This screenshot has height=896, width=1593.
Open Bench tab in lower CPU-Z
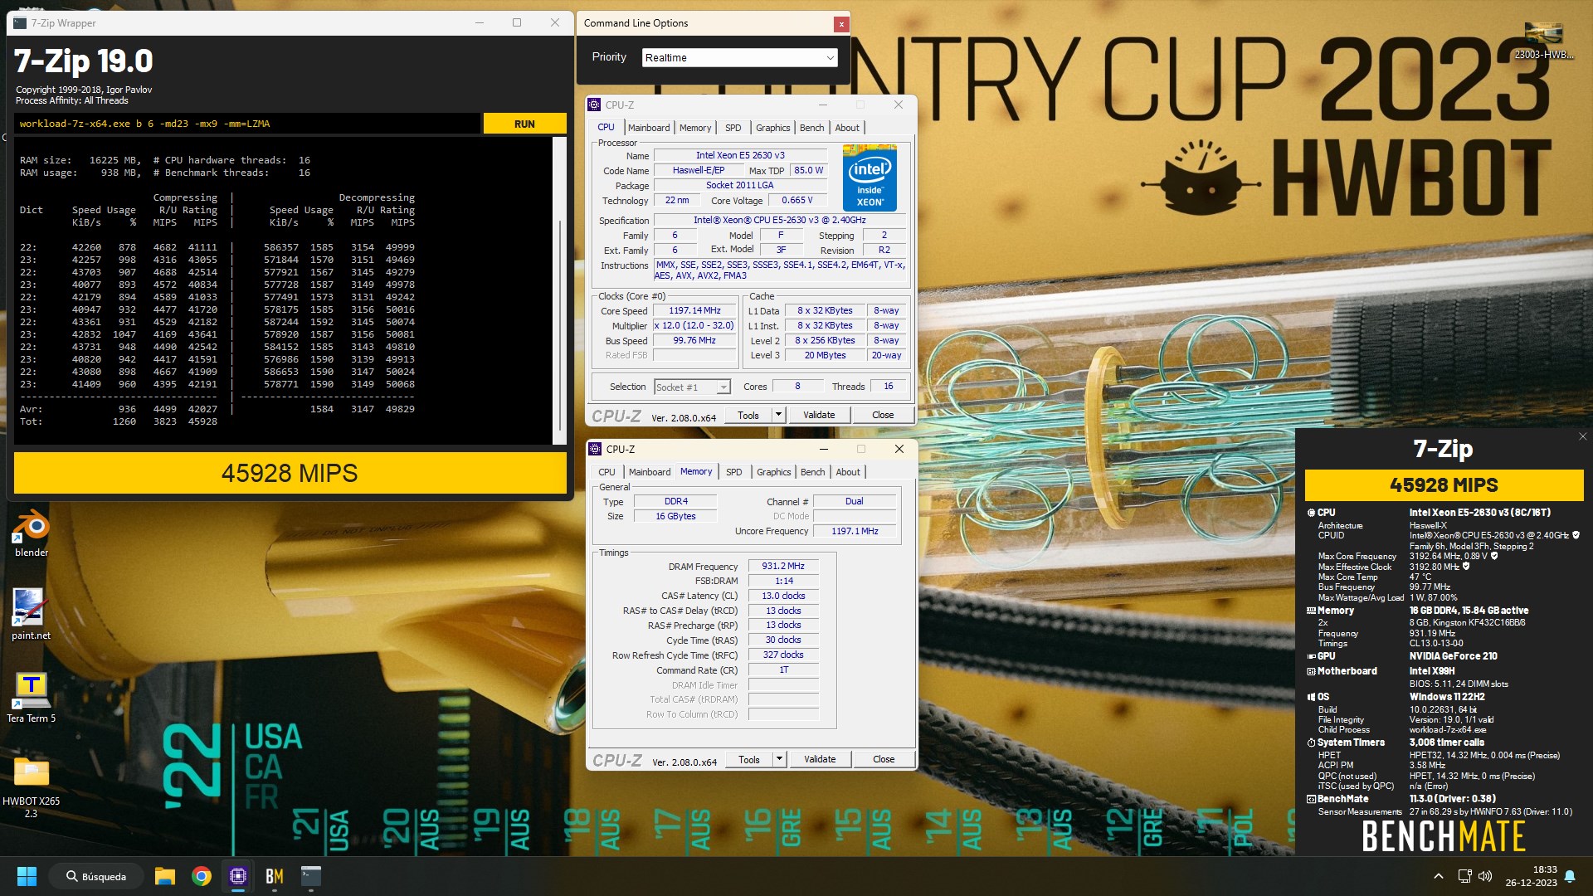[x=813, y=472]
